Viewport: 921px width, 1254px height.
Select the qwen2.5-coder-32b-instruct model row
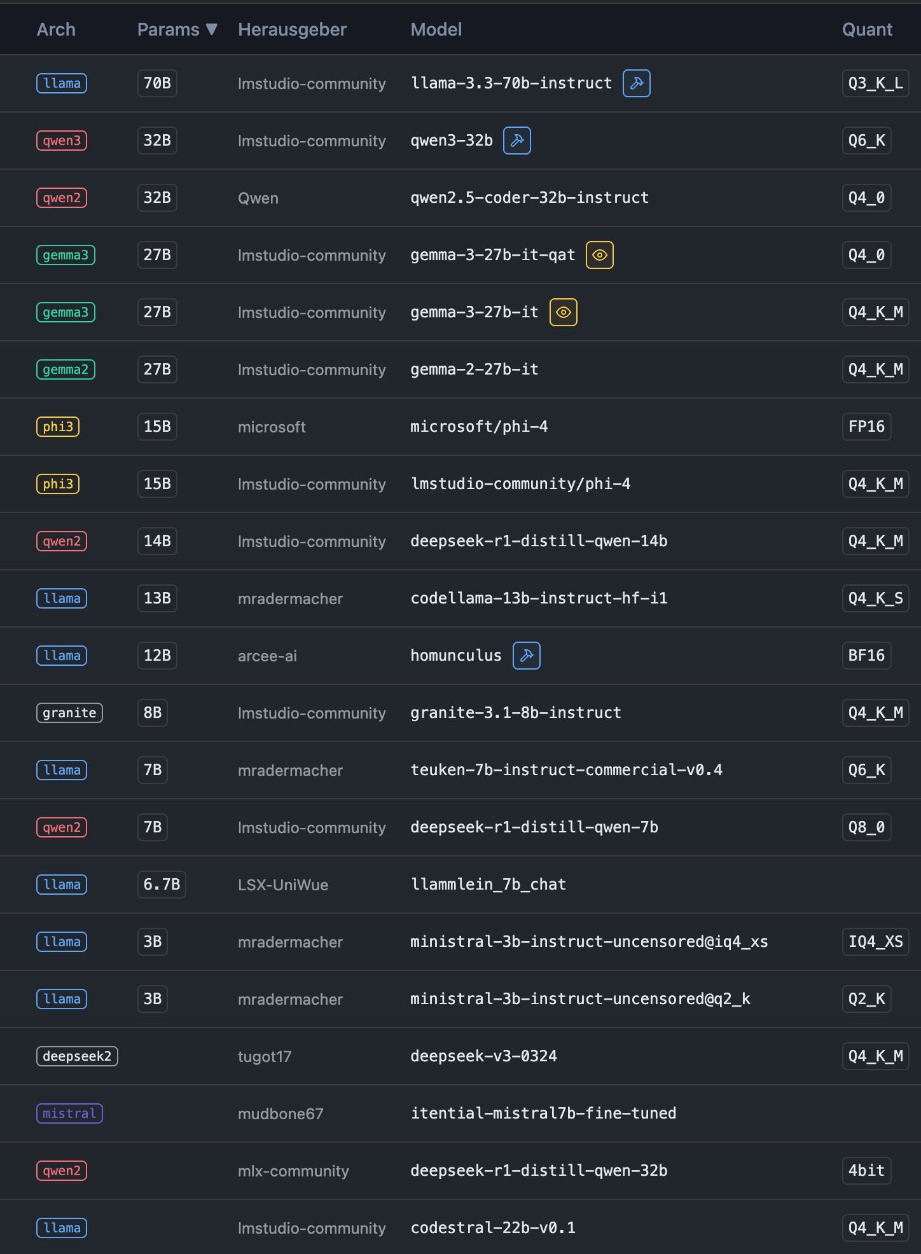coord(460,198)
